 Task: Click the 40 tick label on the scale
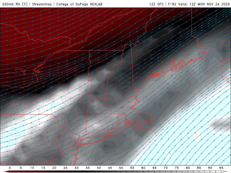99,168
